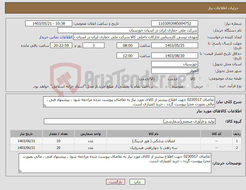Click ردیف column header
Viewport: 246px width, 190px height.
[237, 134]
